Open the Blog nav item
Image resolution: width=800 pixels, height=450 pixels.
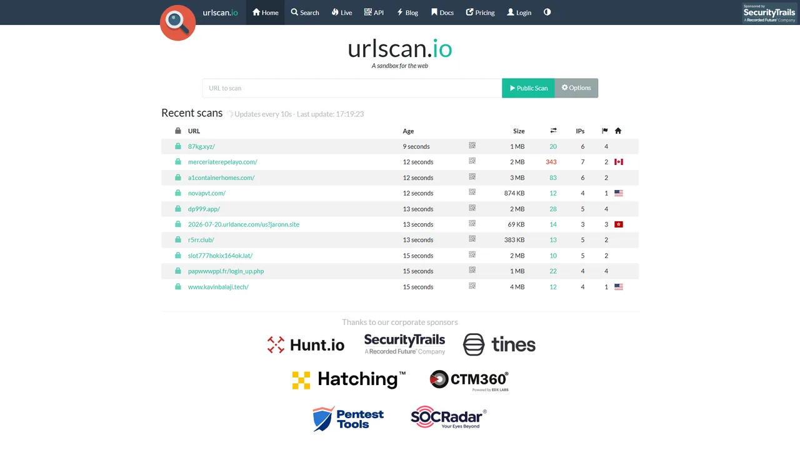[x=407, y=12]
